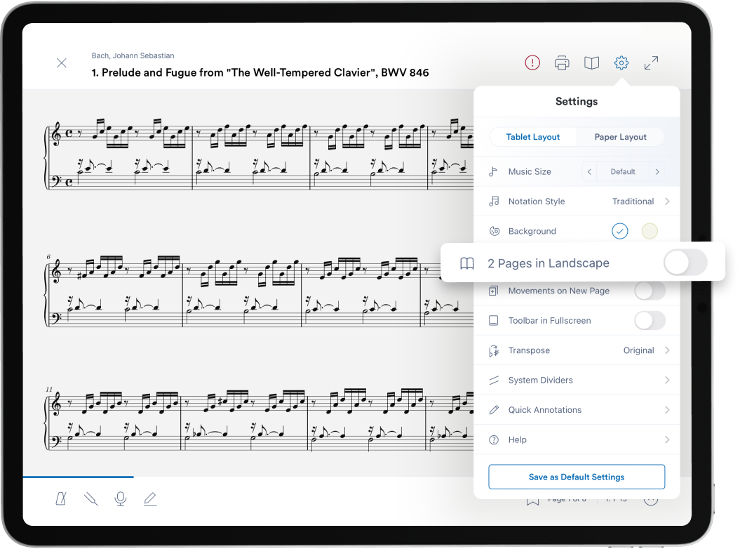Select the cream background color swatch

[650, 231]
